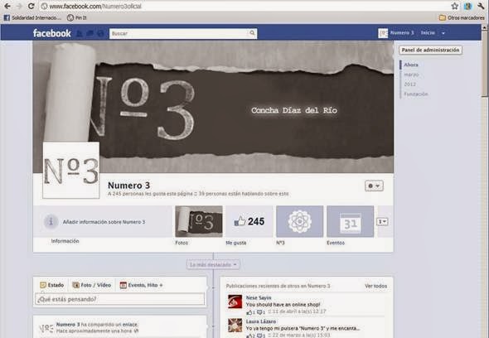
Task: Open notifications globe icon
Action: coord(100,33)
